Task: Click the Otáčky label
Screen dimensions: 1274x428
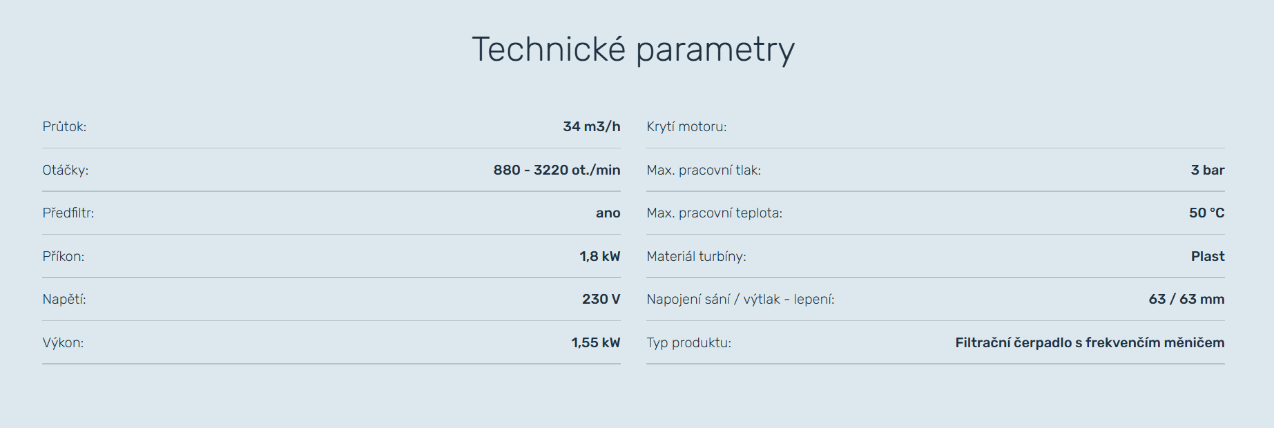Action: tap(66, 170)
